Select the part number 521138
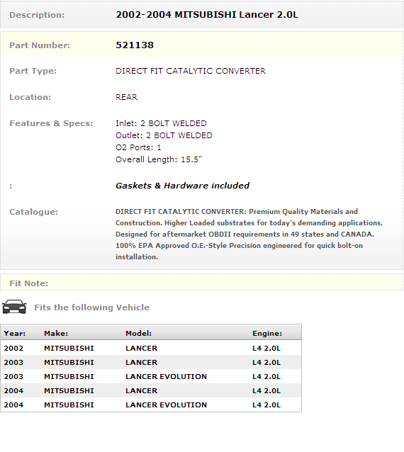Screen dimensions: 404x452 point(135,45)
